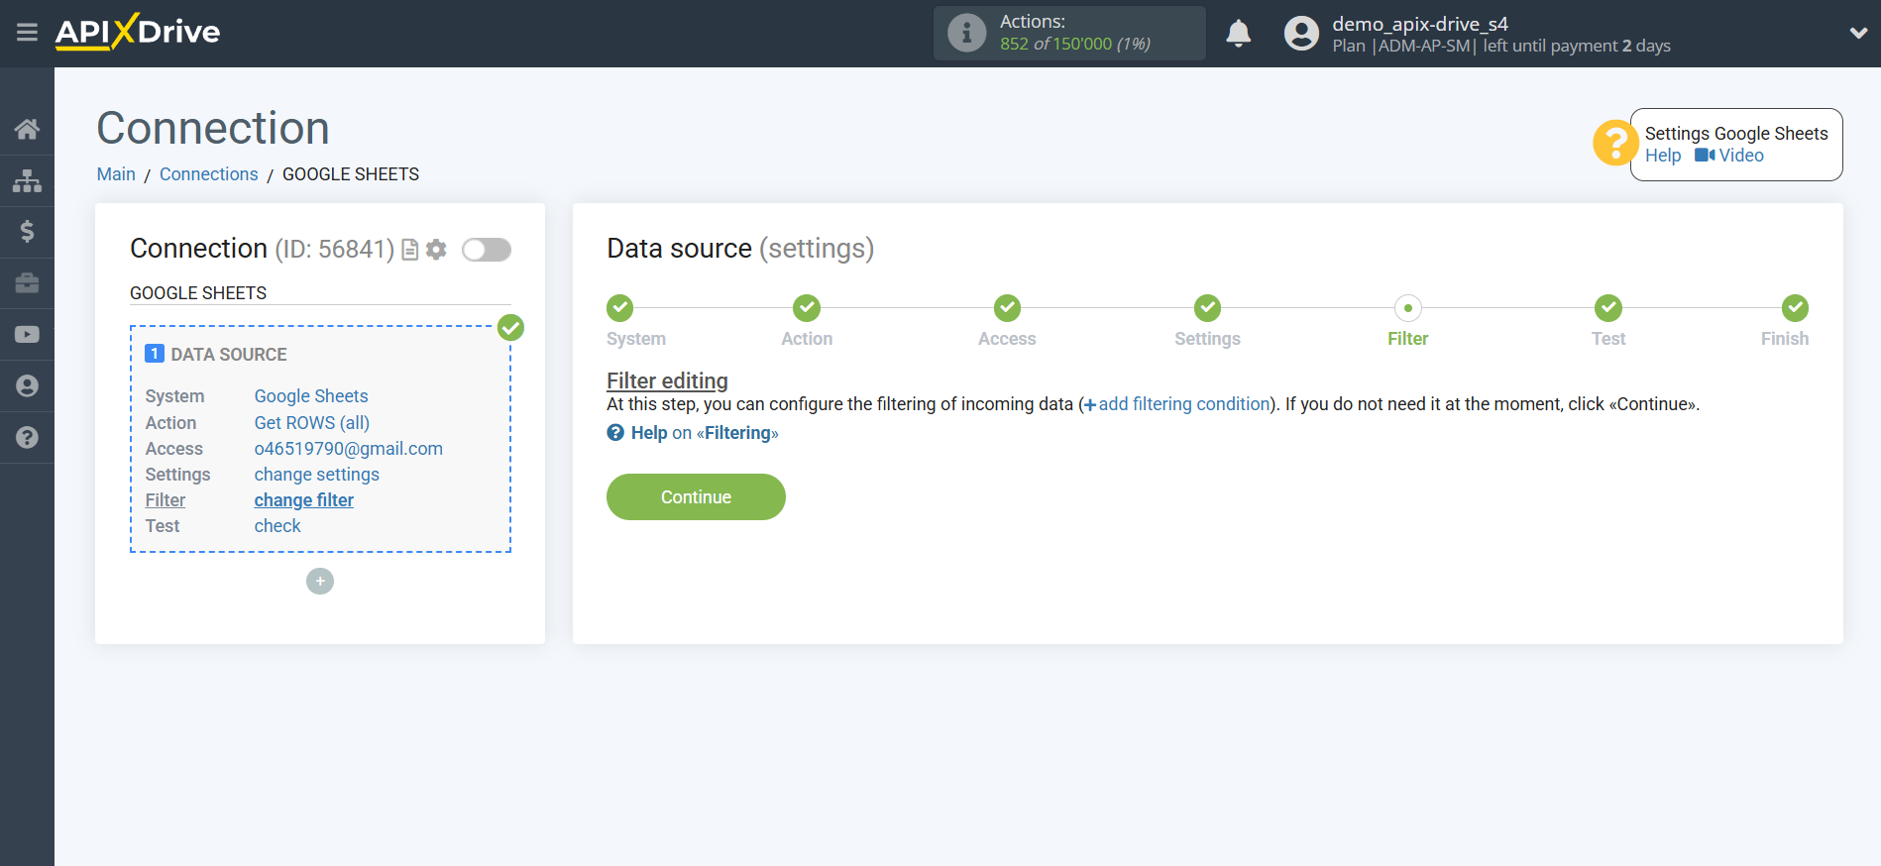The width and height of the screenshot is (1881, 866).
Task: Open the connections sitemap icon in sidebar
Action: 27,181
